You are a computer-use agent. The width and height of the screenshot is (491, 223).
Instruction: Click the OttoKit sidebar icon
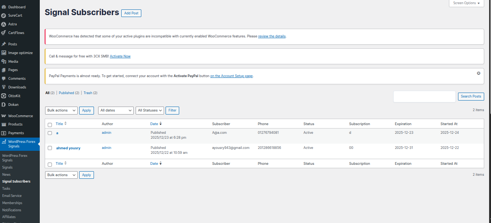pos(4,96)
